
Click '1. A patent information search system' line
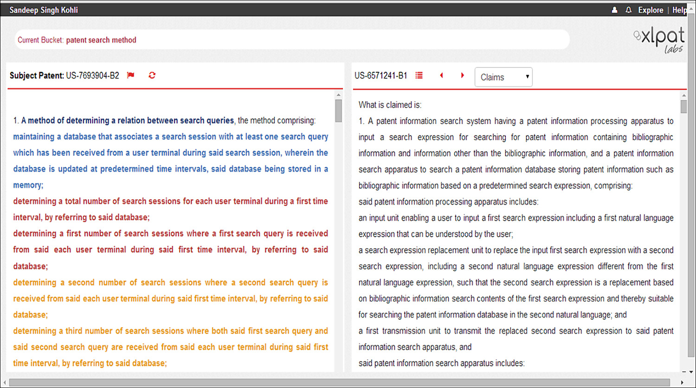[x=516, y=121]
